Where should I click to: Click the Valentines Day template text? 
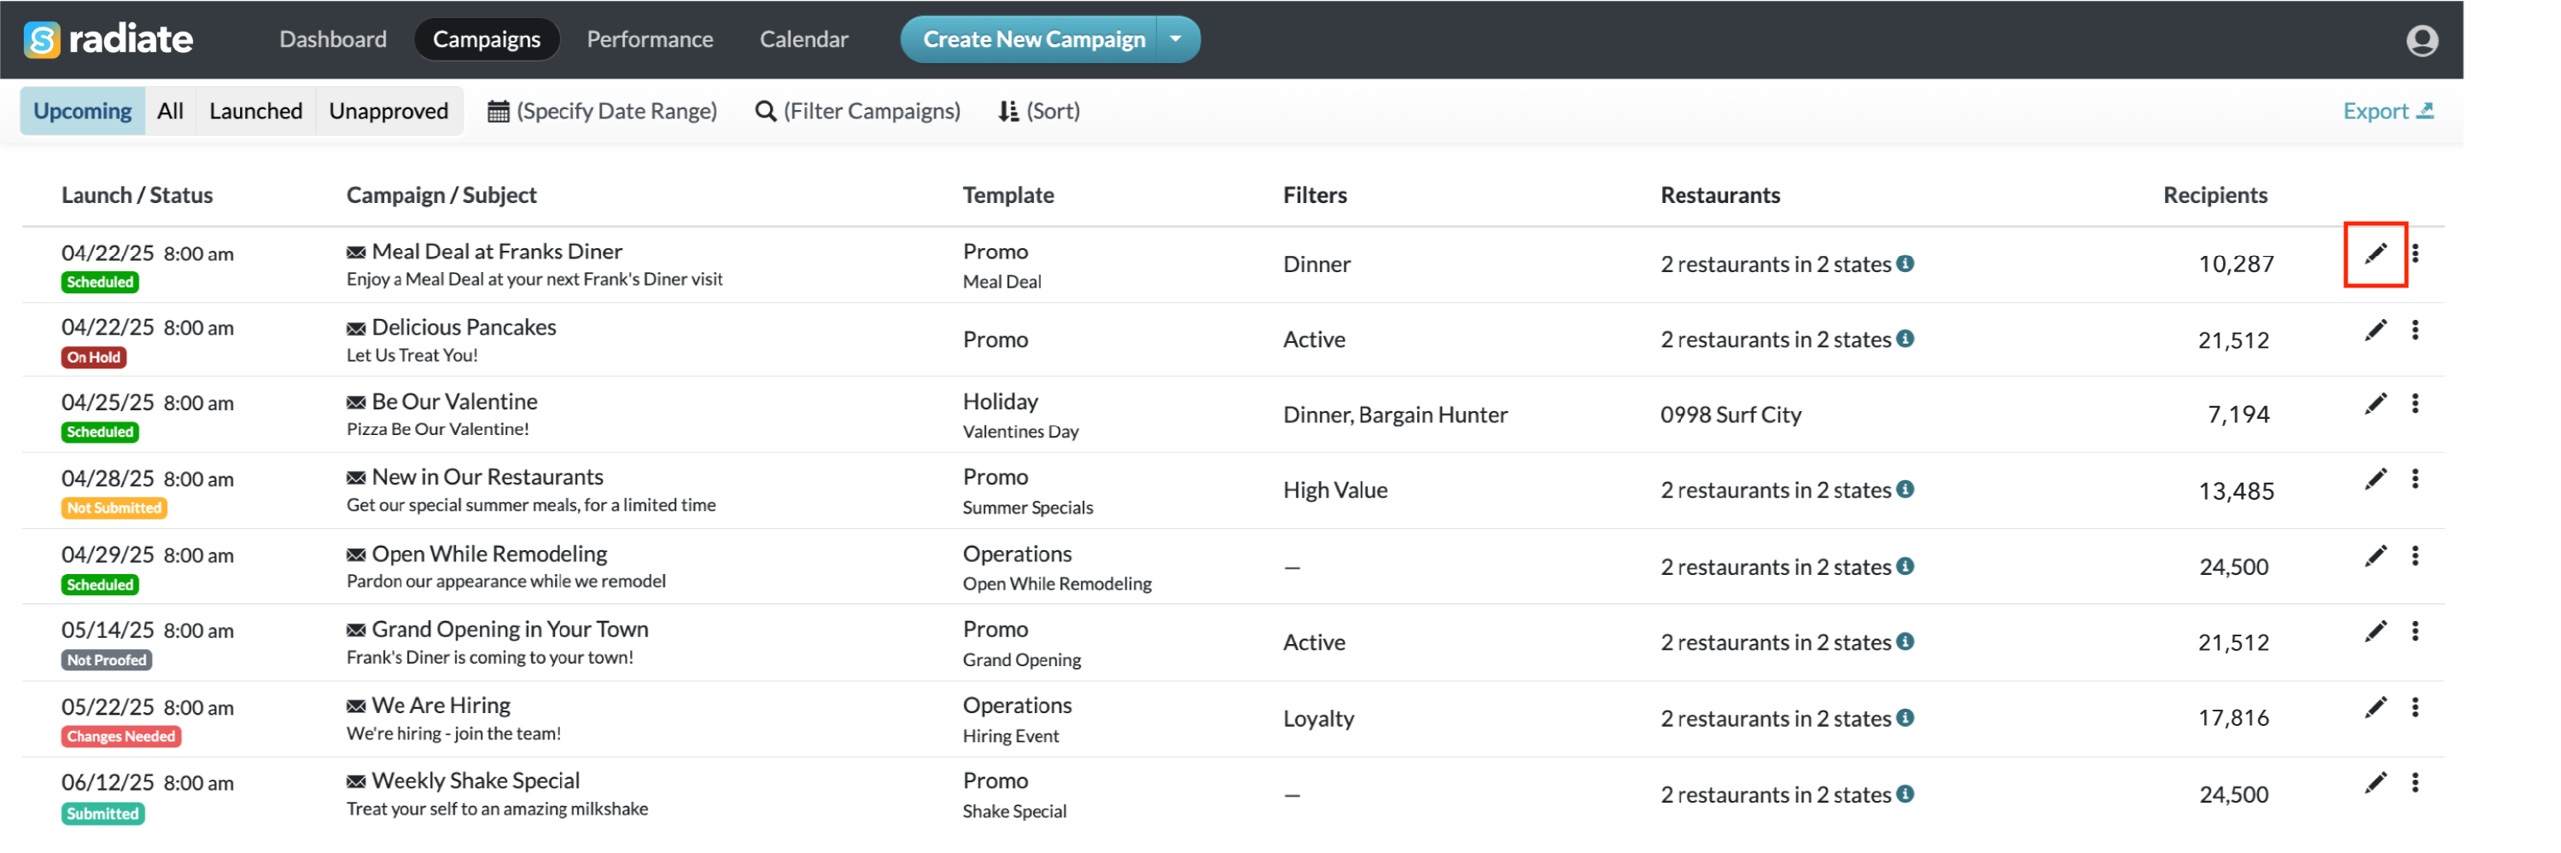1020,432
